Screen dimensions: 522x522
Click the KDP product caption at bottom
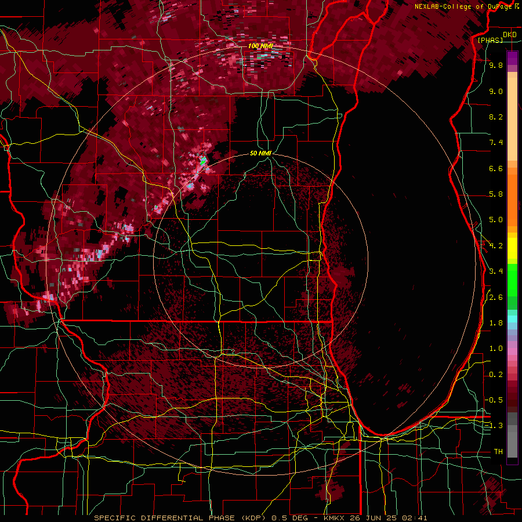[260, 518]
